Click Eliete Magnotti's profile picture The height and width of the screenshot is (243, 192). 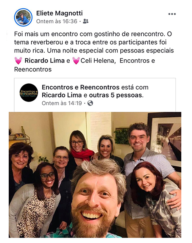click(x=23, y=17)
